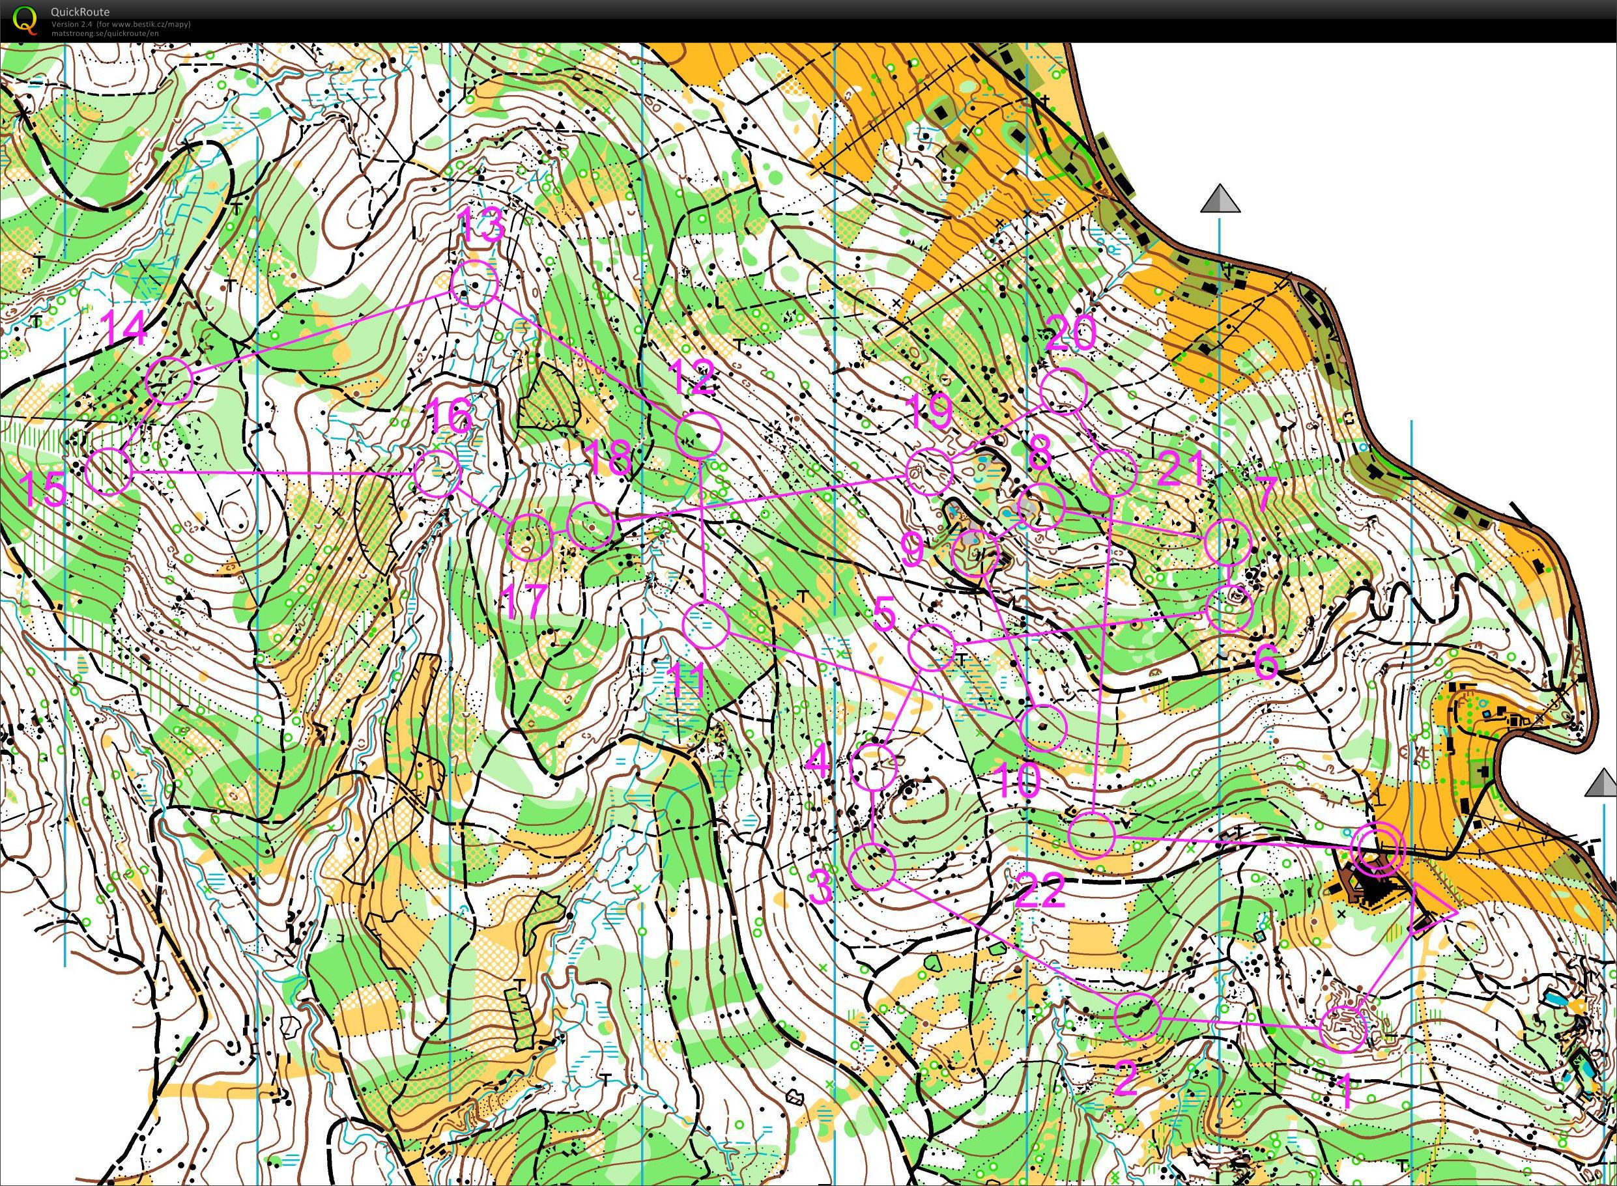The image size is (1617, 1186).
Task: Select control circle 21
Action: coord(1113,472)
